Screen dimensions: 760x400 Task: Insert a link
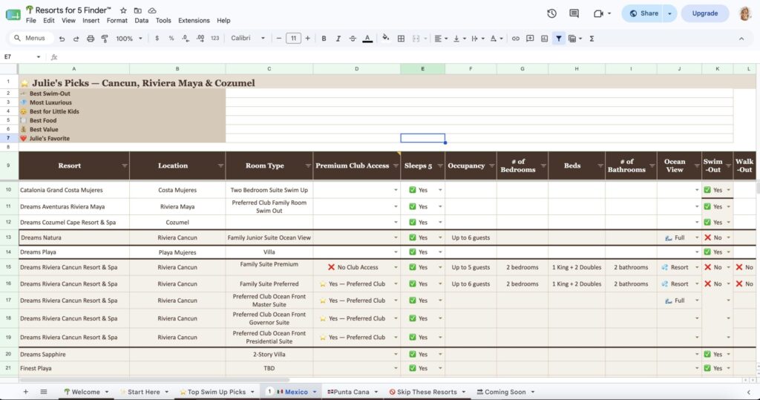point(515,39)
